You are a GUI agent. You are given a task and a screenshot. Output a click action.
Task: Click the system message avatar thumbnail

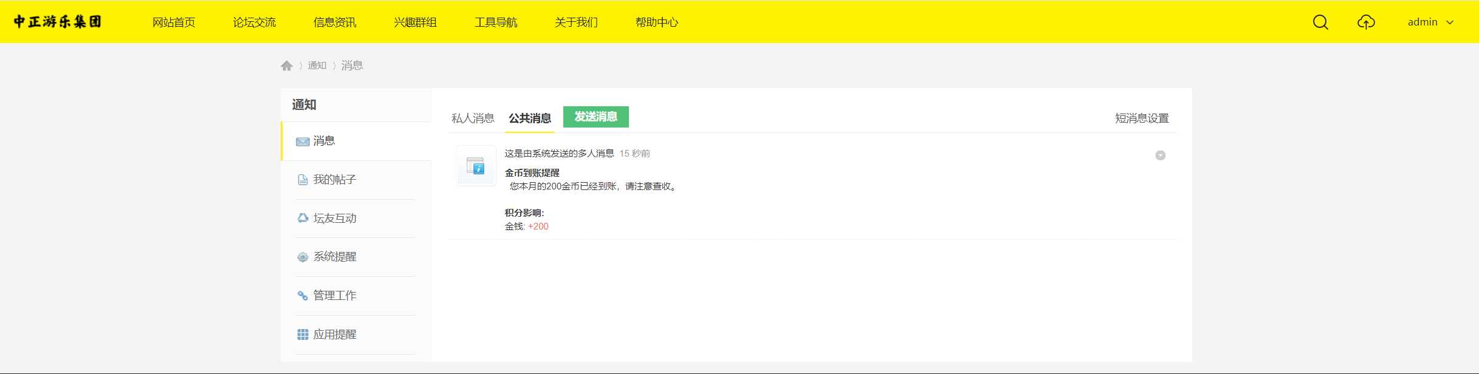coord(476,165)
